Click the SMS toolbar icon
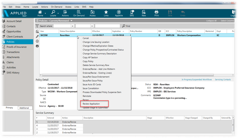Viewport: 238px width, 138px height. tap(132, 13)
